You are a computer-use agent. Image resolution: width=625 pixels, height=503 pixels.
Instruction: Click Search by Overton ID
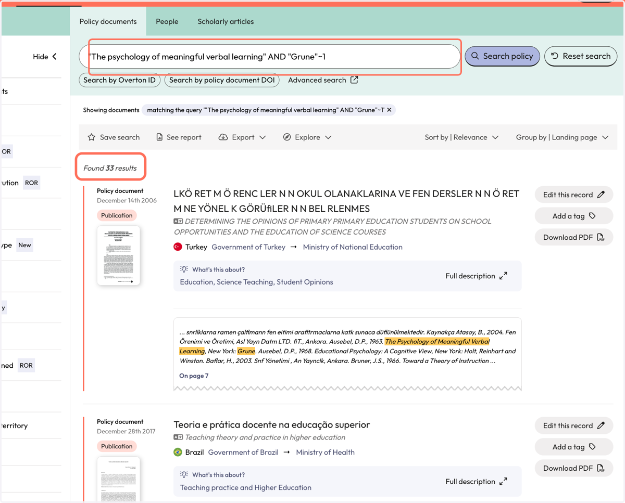[119, 80]
